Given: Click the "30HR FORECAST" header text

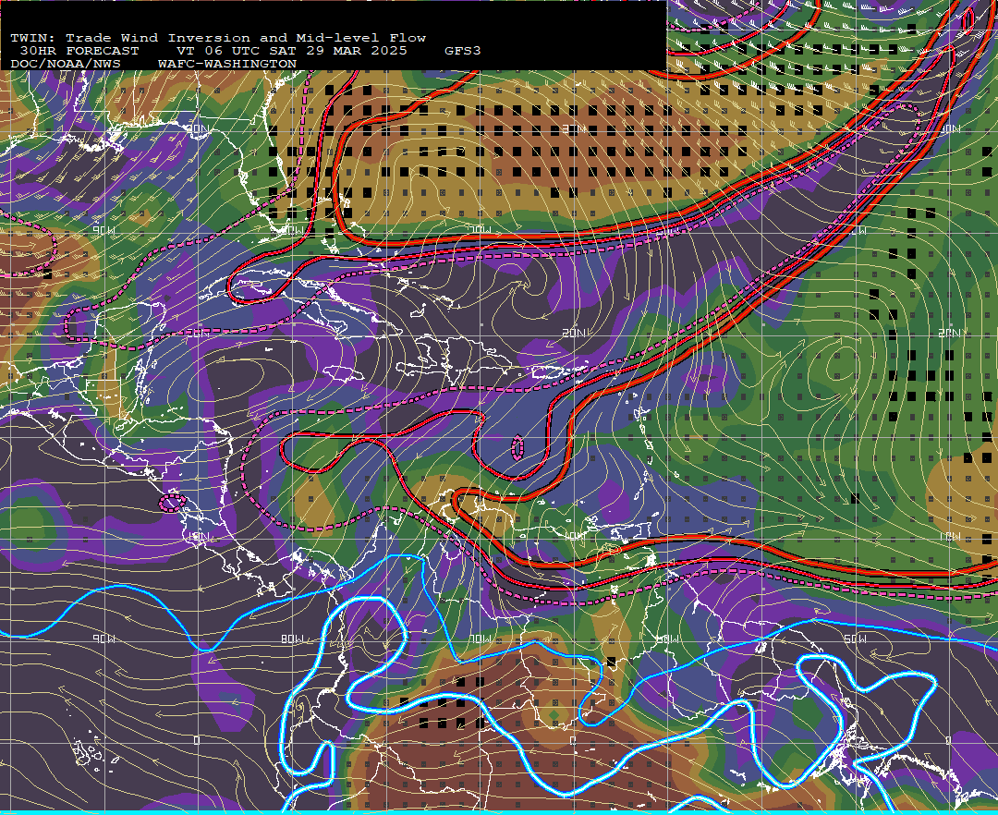Looking at the screenshot, I should (79, 51).
